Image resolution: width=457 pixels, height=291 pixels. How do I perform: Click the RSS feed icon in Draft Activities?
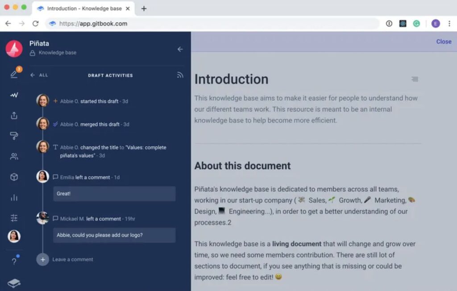[x=180, y=75]
